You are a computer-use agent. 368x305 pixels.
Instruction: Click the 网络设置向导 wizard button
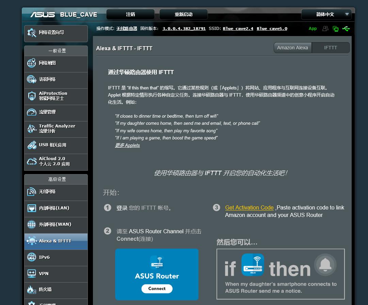coord(56,34)
